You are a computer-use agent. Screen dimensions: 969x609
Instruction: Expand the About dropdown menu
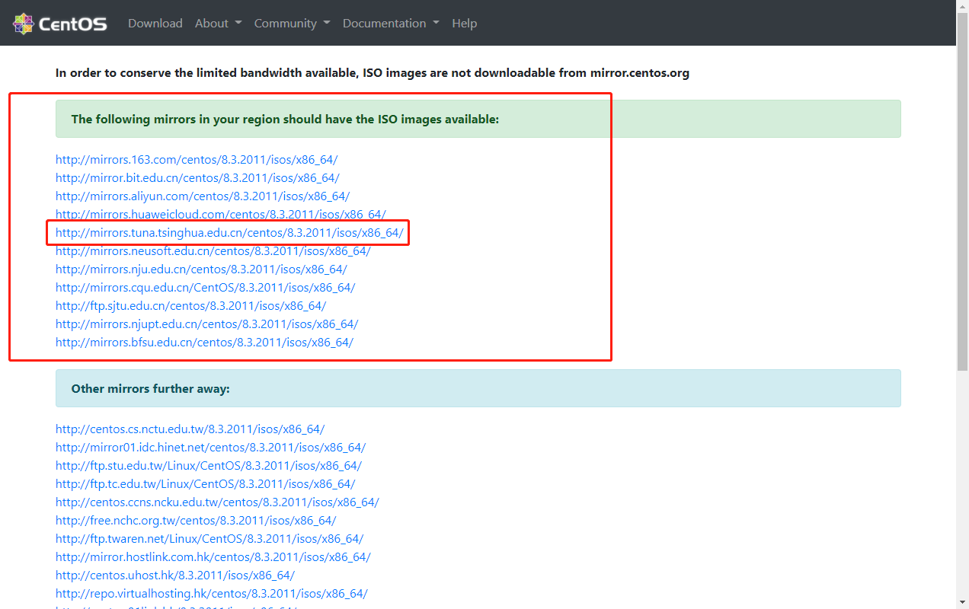point(218,24)
